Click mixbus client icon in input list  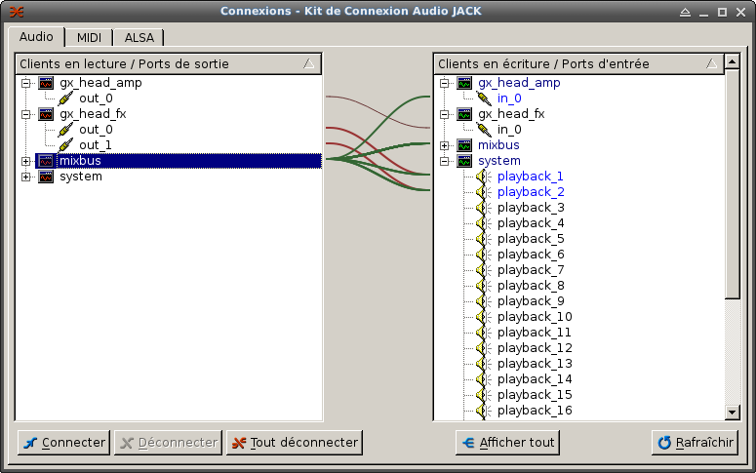464,145
